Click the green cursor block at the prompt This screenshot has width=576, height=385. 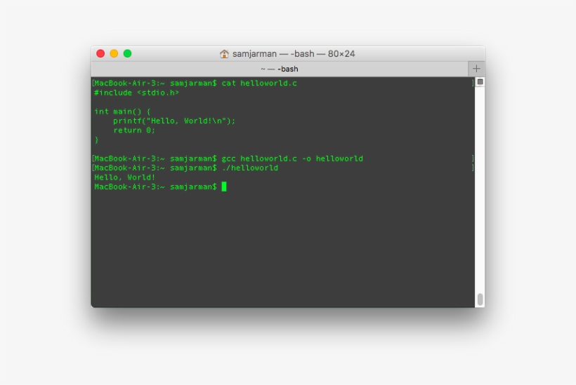pyautogui.click(x=224, y=187)
